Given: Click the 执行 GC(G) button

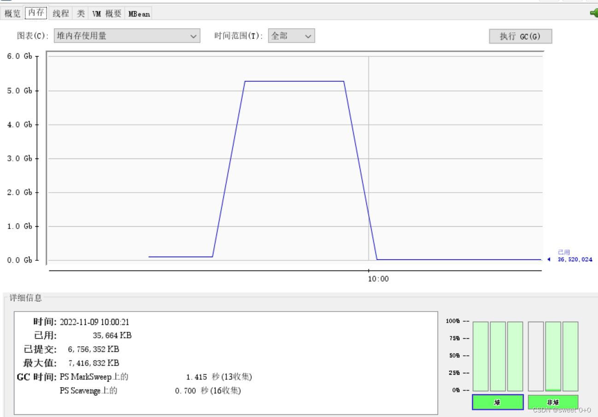Looking at the screenshot, I should [520, 36].
